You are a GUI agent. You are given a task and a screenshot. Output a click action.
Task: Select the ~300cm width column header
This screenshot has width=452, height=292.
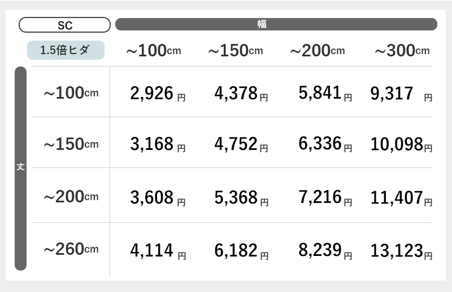coord(402,51)
